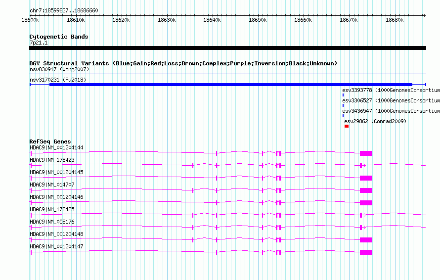Open transcript HDAC9|NM_058176 label

tap(52, 222)
